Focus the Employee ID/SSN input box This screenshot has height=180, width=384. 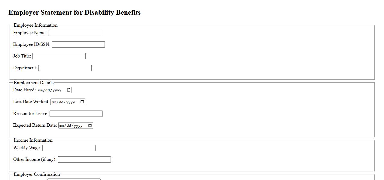pyautogui.click(x=78, y=45)
